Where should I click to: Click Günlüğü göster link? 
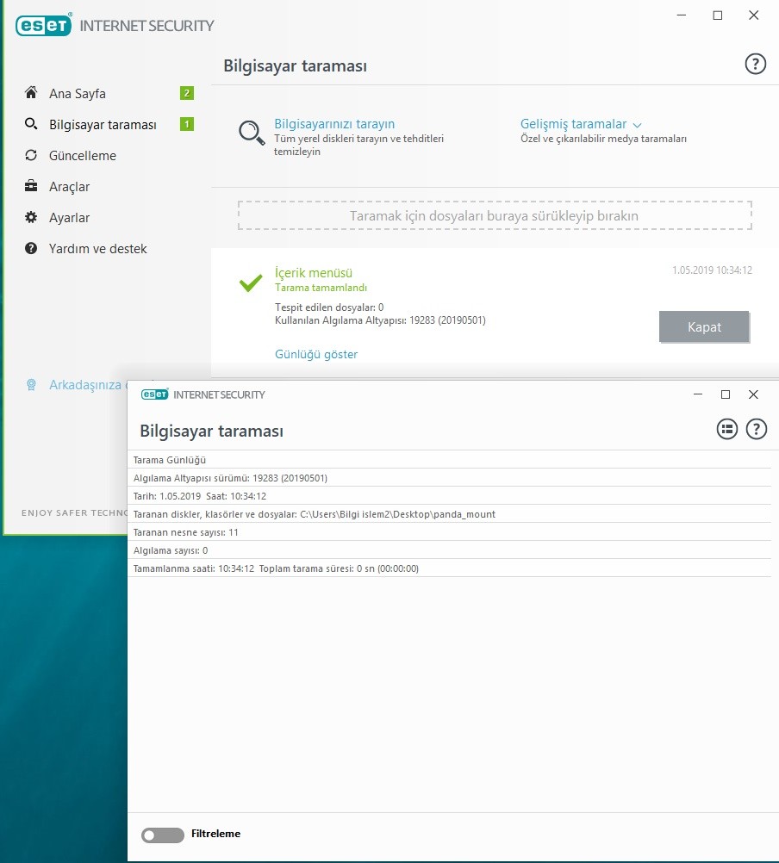(x=316, y=355)
